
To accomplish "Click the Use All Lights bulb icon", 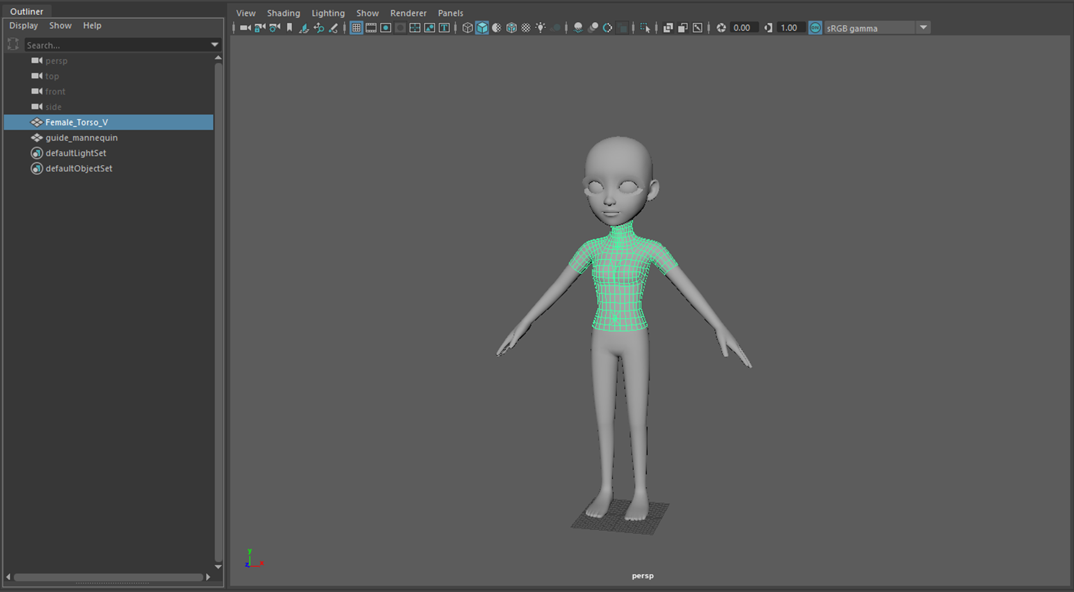I will coord(541,28).
